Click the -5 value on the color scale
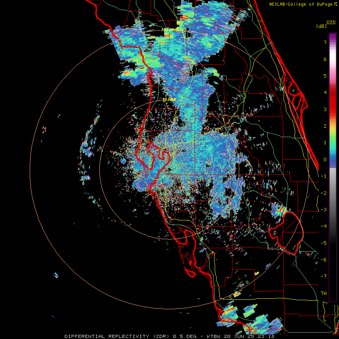 tap(324, 243)
